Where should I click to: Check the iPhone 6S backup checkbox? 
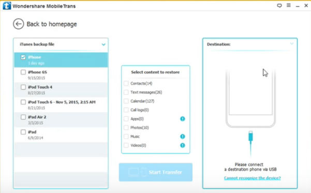(23, 72)
